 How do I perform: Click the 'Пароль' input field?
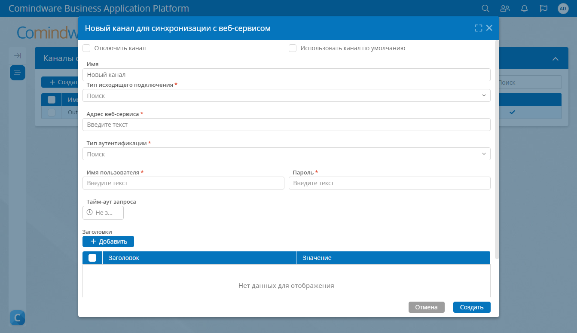389,183
